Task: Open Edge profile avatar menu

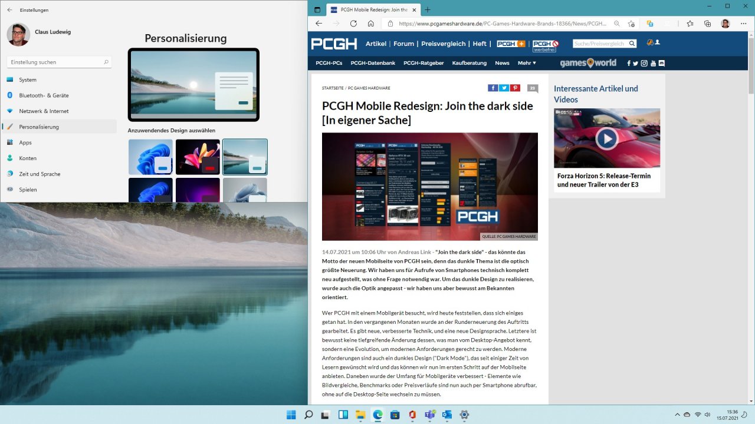Action: click(726, 24)
